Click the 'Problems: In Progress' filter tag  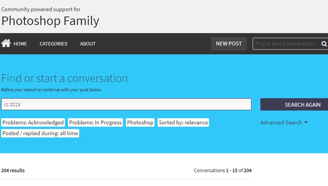[x=95, y=122]
